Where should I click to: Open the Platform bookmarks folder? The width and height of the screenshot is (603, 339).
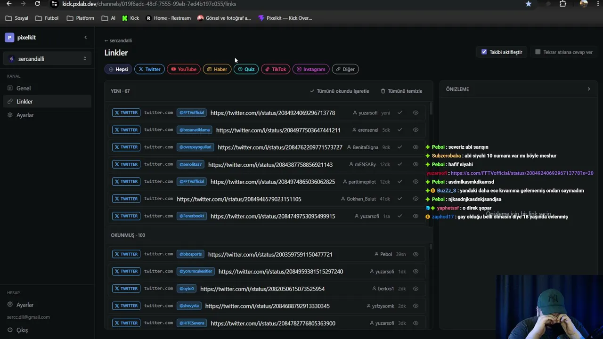coord(81,18)
